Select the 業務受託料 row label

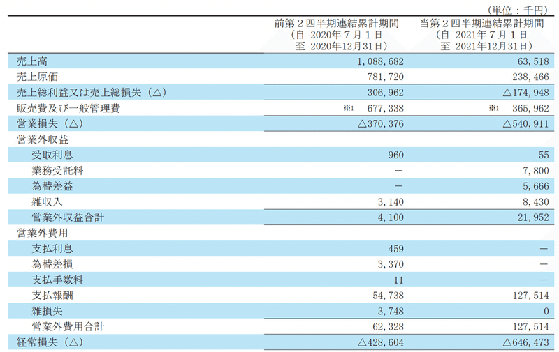point(58,171)
